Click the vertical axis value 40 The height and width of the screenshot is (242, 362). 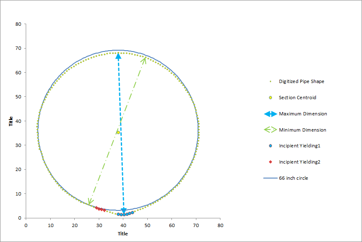[18, 121]
